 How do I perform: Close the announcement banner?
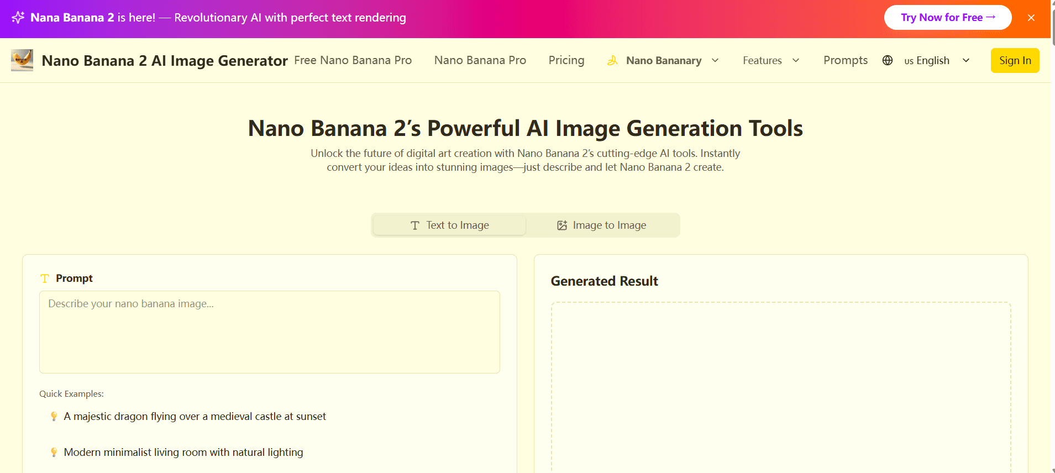1031,18
